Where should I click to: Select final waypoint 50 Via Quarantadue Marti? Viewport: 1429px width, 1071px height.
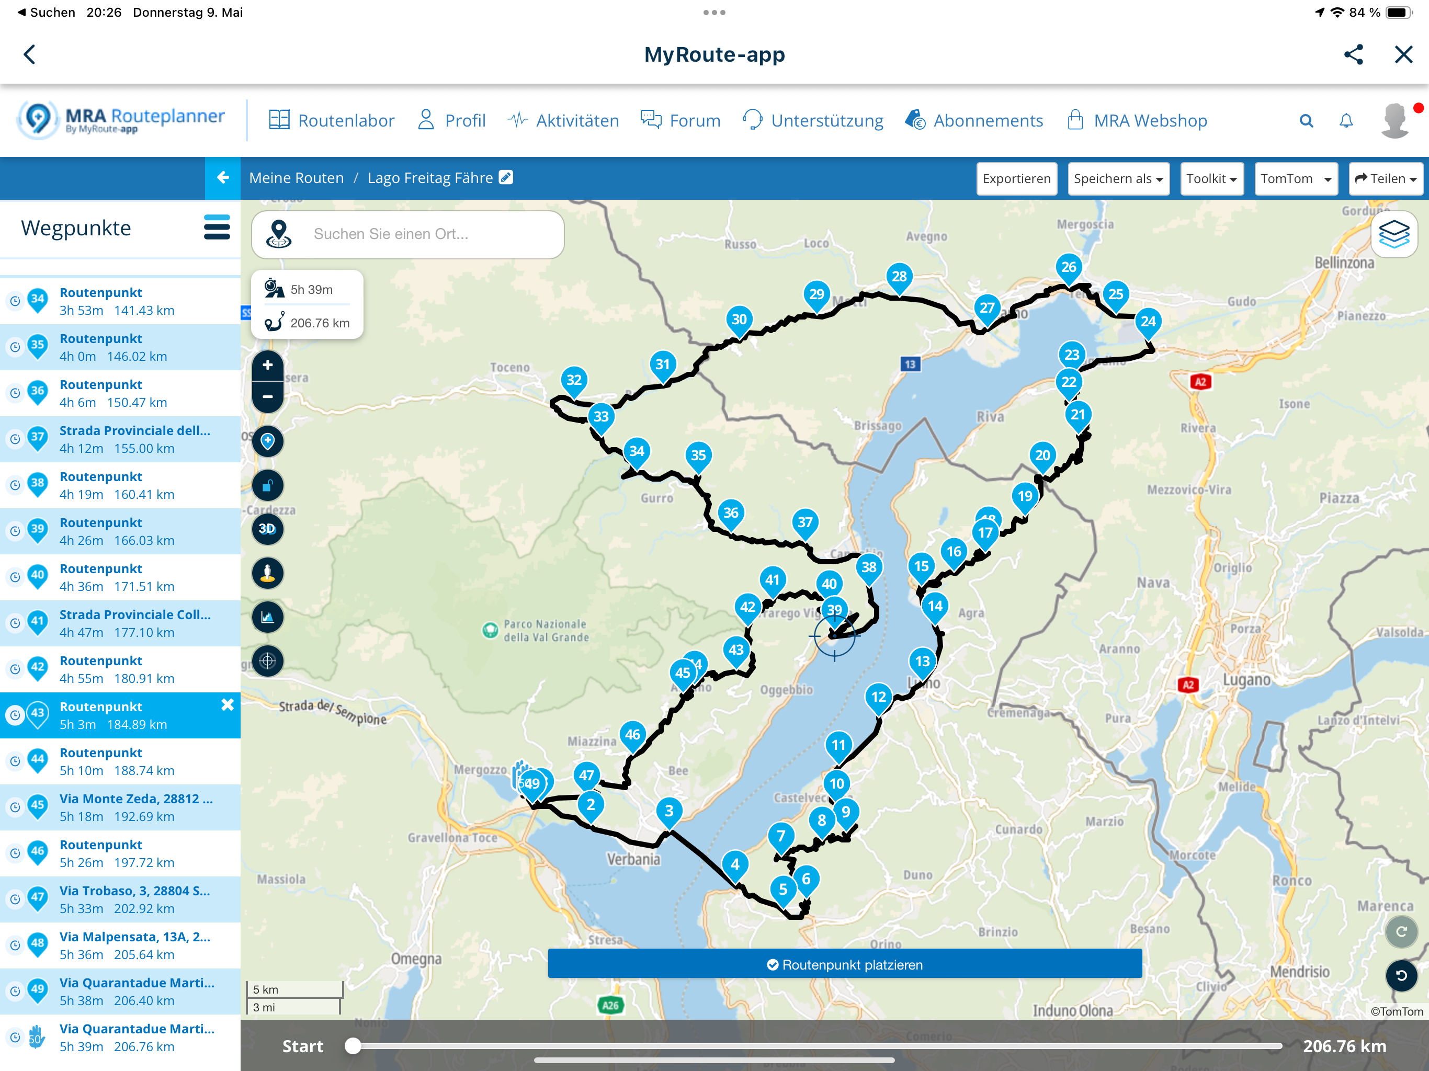120,1037
